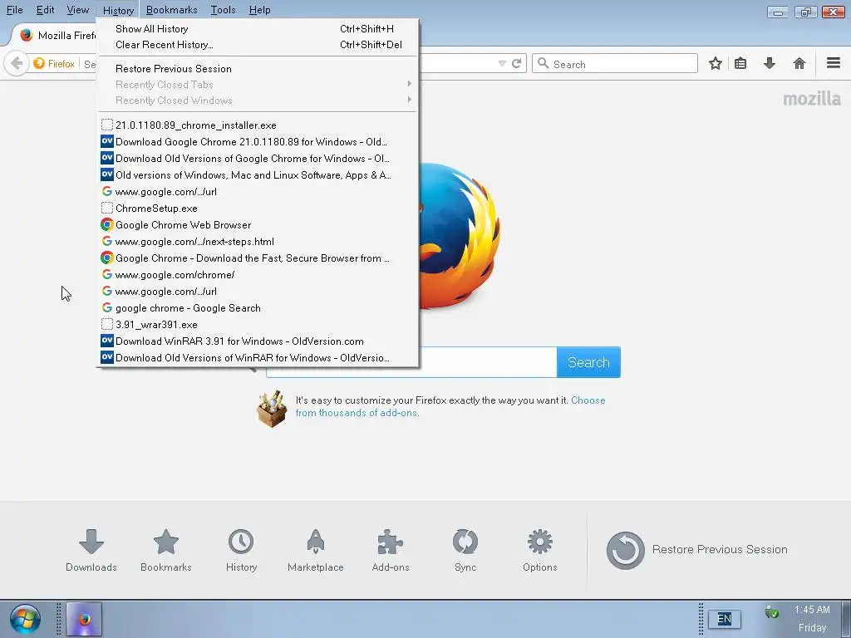The height and width of the screenshot is (638, 851).
Task: Expand Recently Closed Windows submenu
Action: [258, 101]
